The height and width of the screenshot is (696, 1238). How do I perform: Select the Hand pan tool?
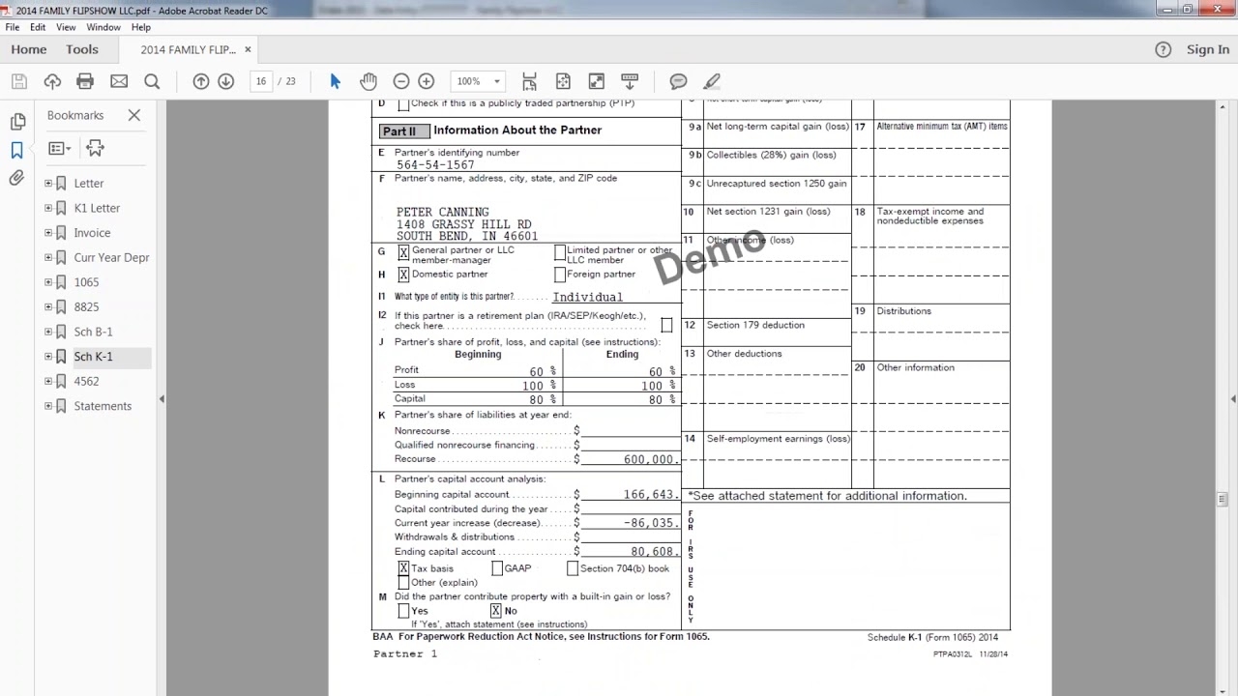tap(368, 81)
